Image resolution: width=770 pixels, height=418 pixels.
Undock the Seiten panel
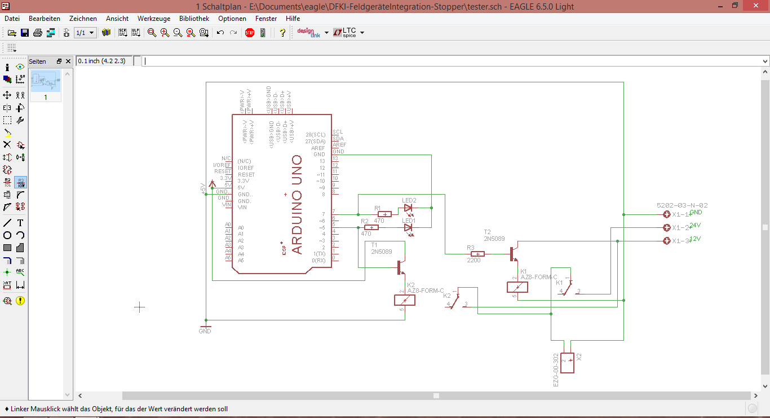point(59,61)
